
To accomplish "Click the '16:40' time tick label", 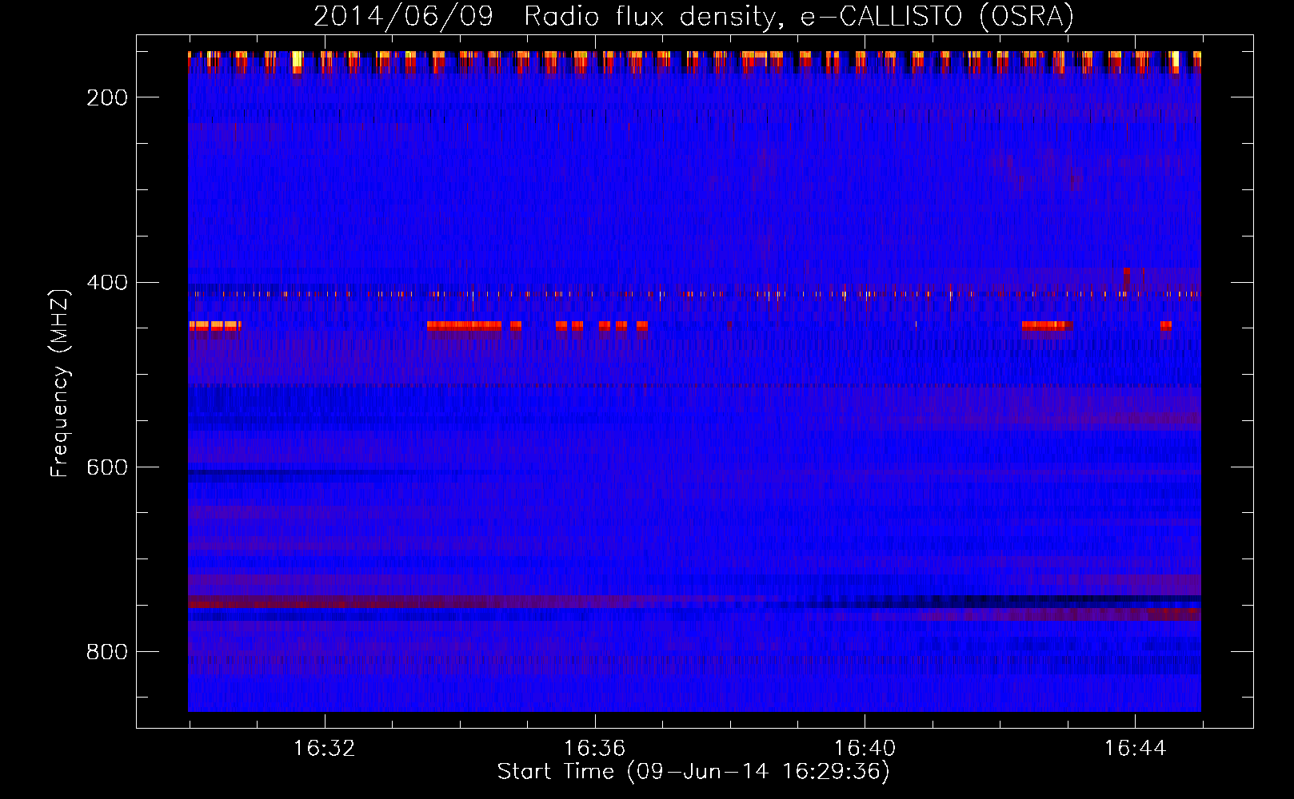I will (x=865, y=749).
